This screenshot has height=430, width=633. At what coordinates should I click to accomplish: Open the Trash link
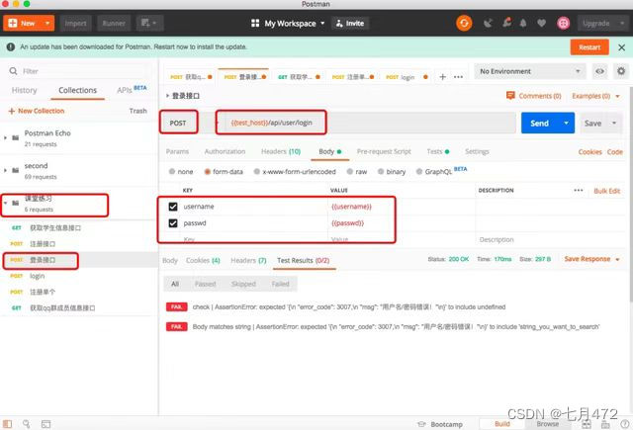138,111
